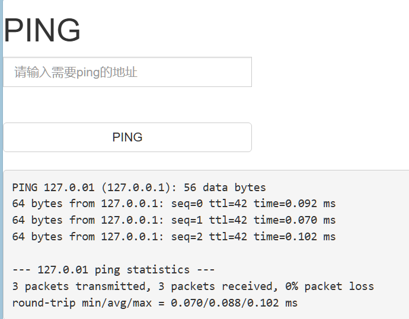Click the large PING page heading
Viewport: 409px width, 319px height.
42,30
